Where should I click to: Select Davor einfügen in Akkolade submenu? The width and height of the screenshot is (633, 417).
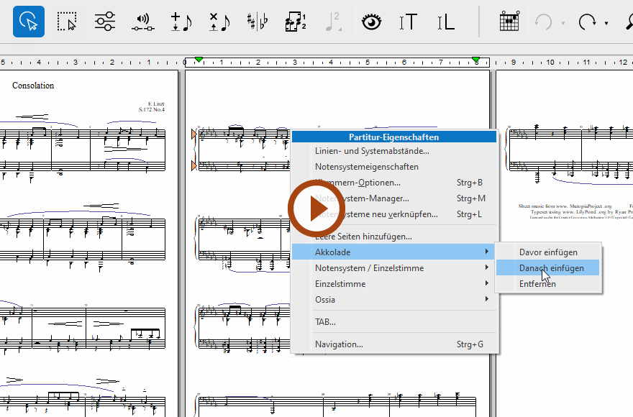click(x=548, y=252)
